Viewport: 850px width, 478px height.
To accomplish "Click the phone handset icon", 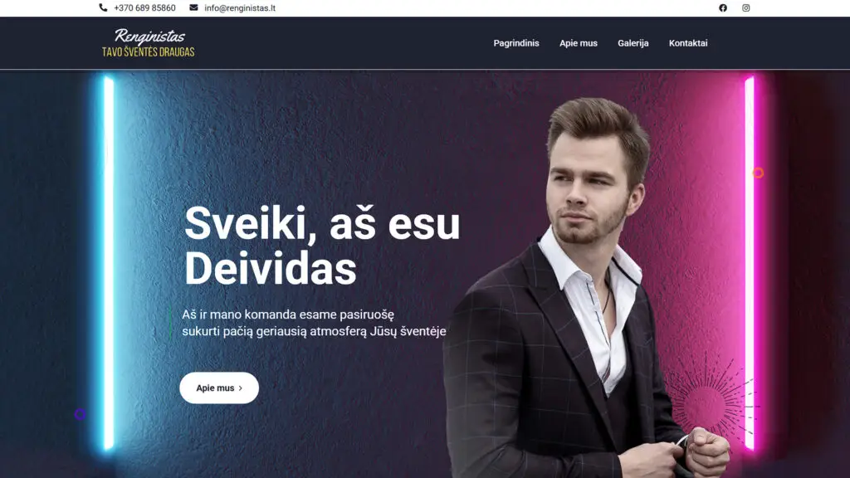I will 103,7.
